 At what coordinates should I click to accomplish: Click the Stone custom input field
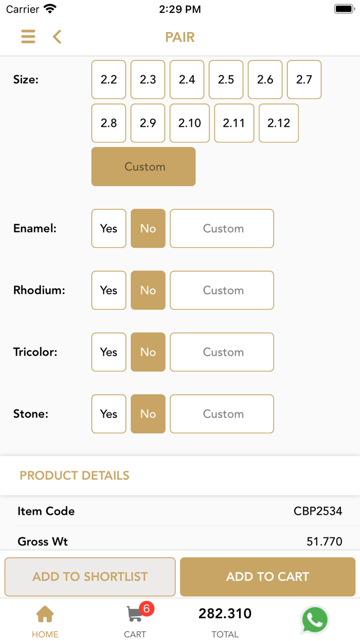coord(222,414)
